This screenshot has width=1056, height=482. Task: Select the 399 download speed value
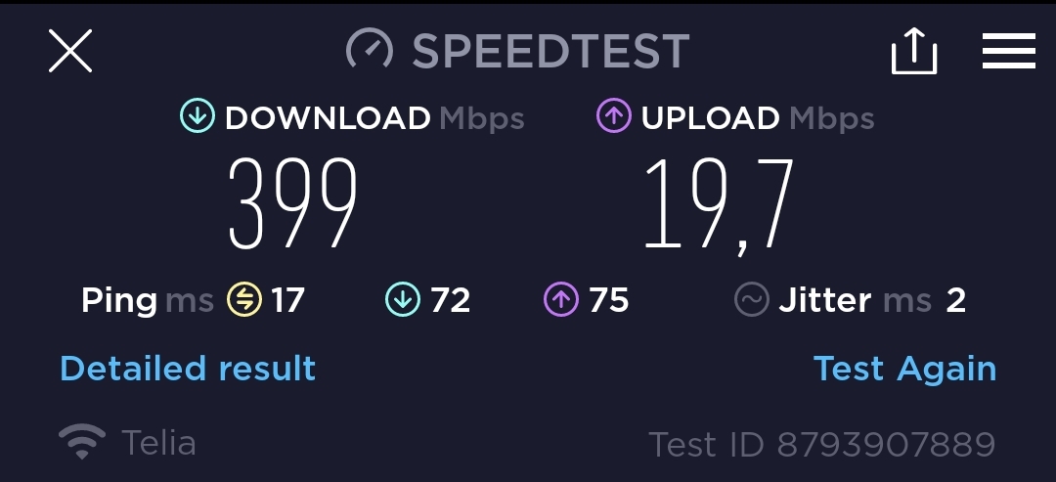(292, 204)
